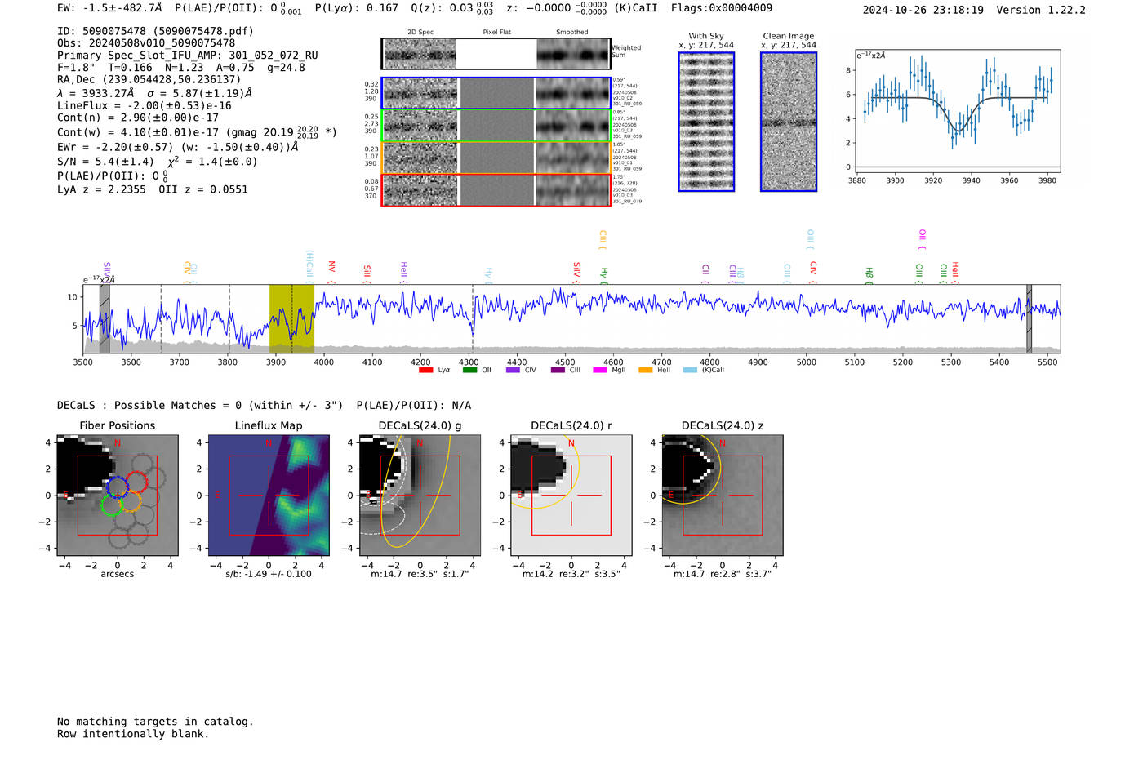Select the blue-bordered fiber 2D spectrum row
Viewport: 1143px width, 778px height.
(x=496, y=93)
